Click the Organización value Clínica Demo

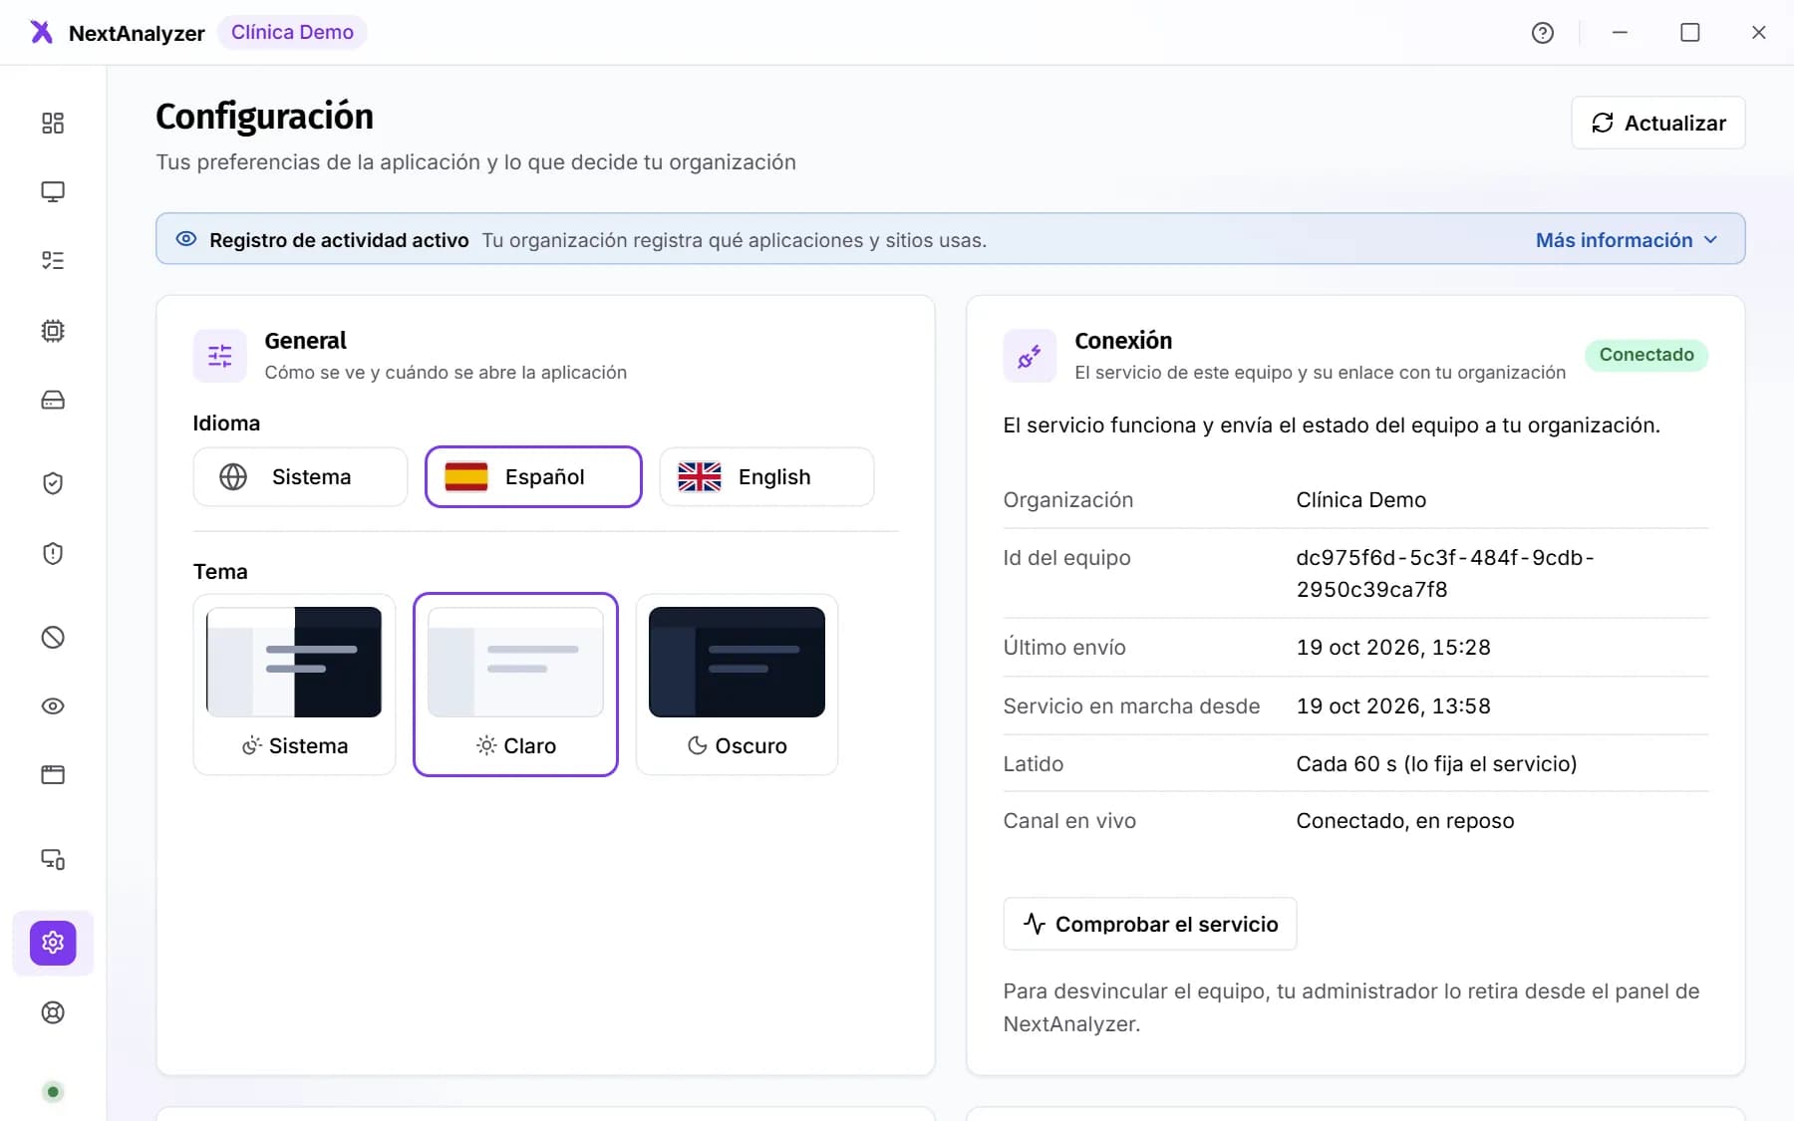click(x=1361, y=500)
